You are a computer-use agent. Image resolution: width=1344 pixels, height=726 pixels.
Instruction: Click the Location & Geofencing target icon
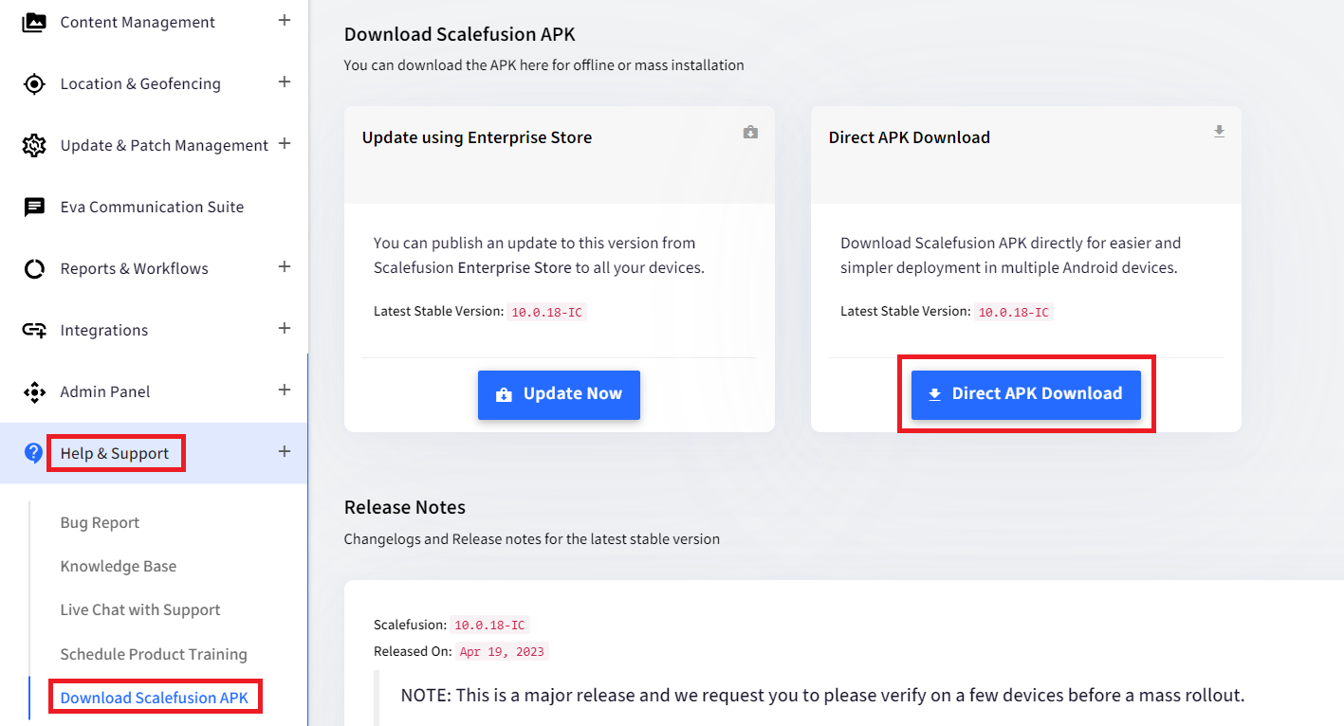click(34, 83)
